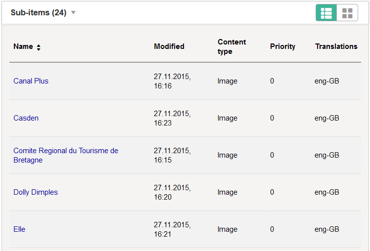Click the Translations column header
The height and width of the screenshot is (251, 370).
click(x=336, y=46)
